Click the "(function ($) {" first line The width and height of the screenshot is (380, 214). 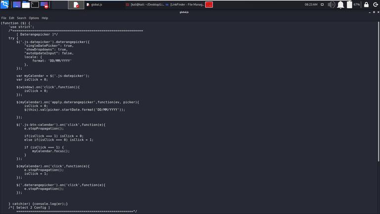[x=15, y=23]
